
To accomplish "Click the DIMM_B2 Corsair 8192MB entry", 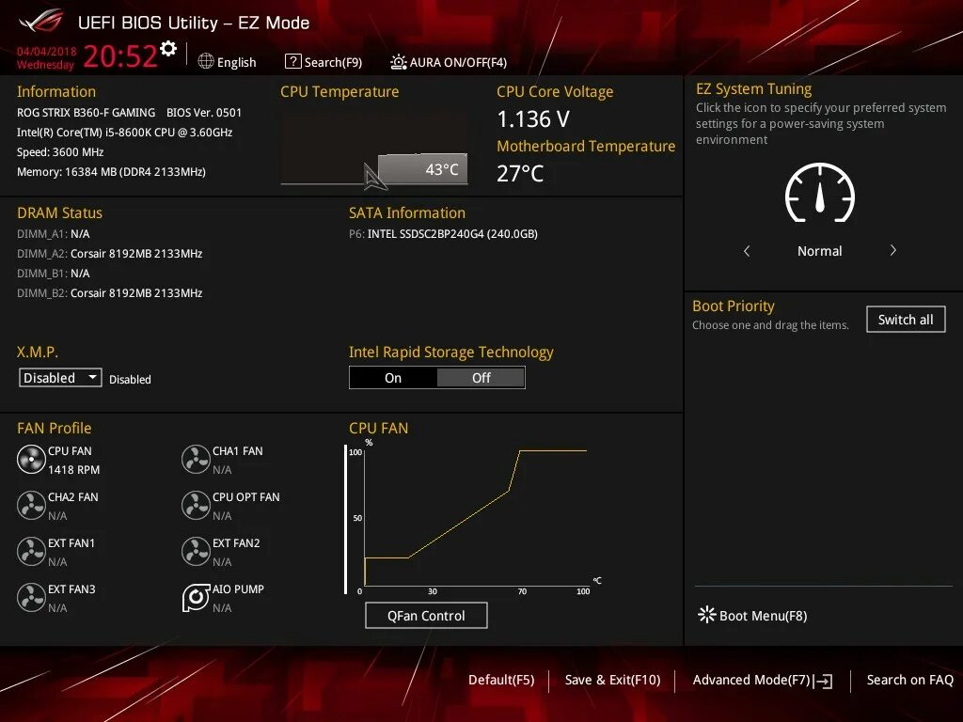I will pyautogui.click(x=109, y=293).
